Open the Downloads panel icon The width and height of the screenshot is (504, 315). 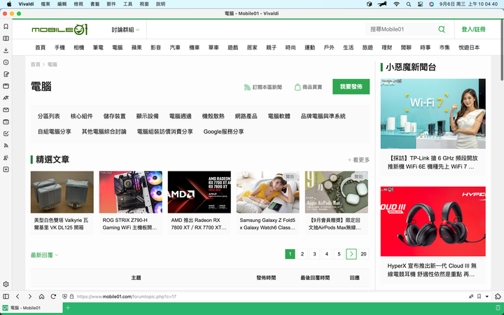6,50
